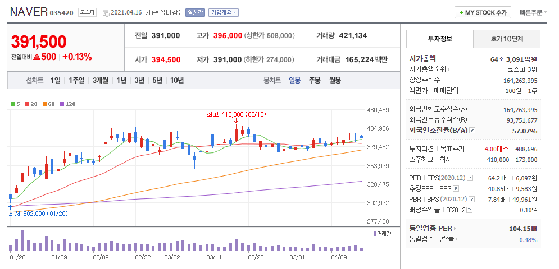This screenshot has width=559, height=269.
Task: Select the 월봉 candlestick chart
Action: click(x=334, y=80)
